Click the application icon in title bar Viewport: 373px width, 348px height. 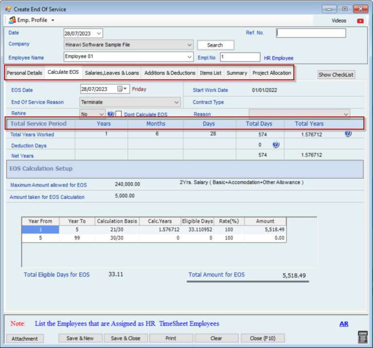pos(8,9)
